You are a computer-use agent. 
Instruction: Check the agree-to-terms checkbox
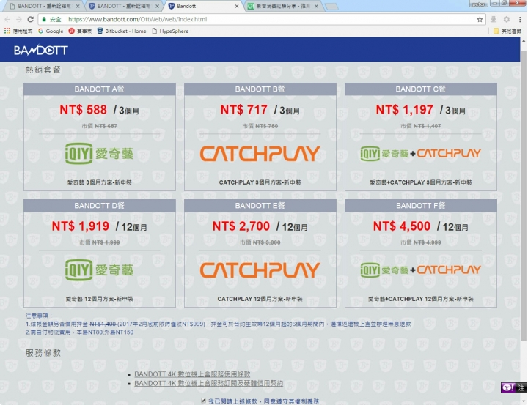pyautogui.click(x=203, y=401)
